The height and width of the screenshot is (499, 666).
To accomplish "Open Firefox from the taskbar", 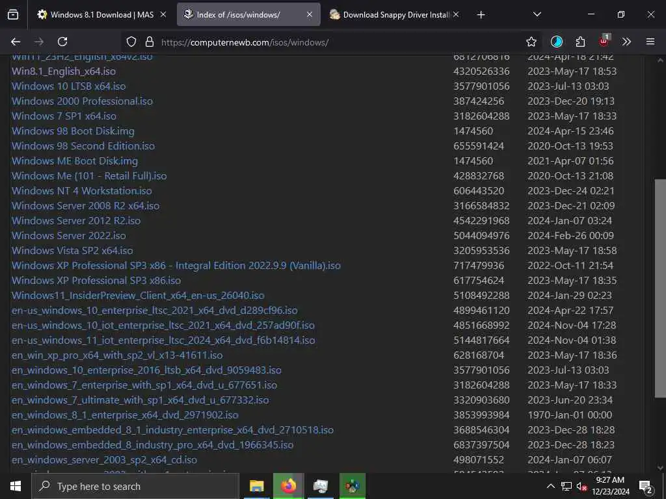I will (288, 486).
